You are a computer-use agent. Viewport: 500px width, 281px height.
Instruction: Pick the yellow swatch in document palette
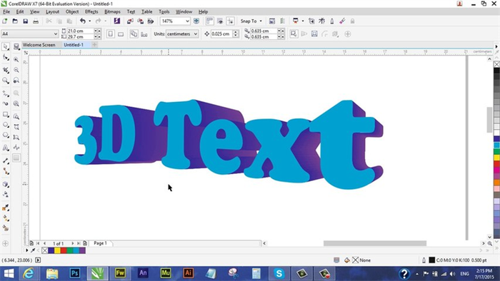[x=57, y=250]
